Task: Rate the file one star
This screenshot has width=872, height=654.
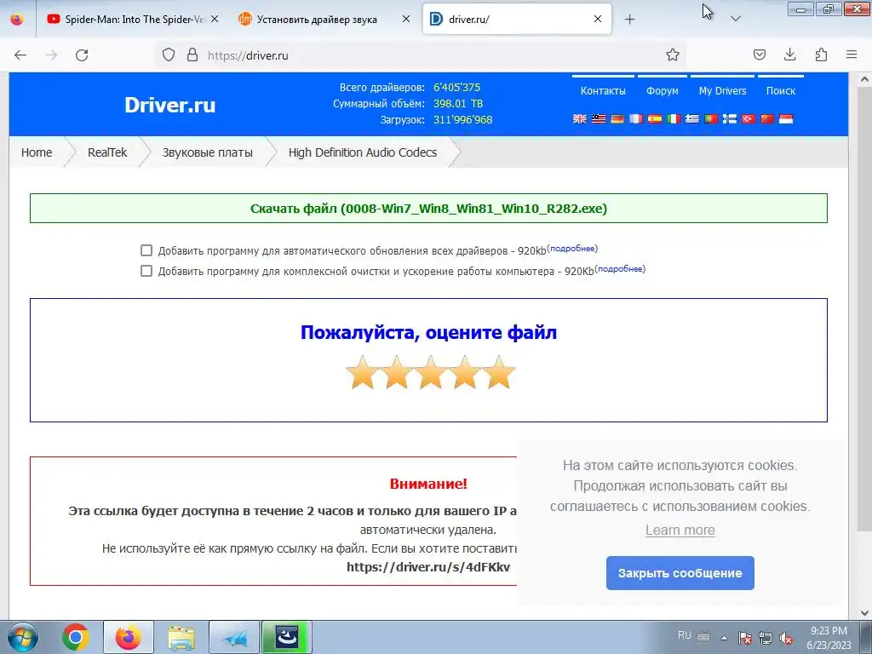Action: click(363, 372)
